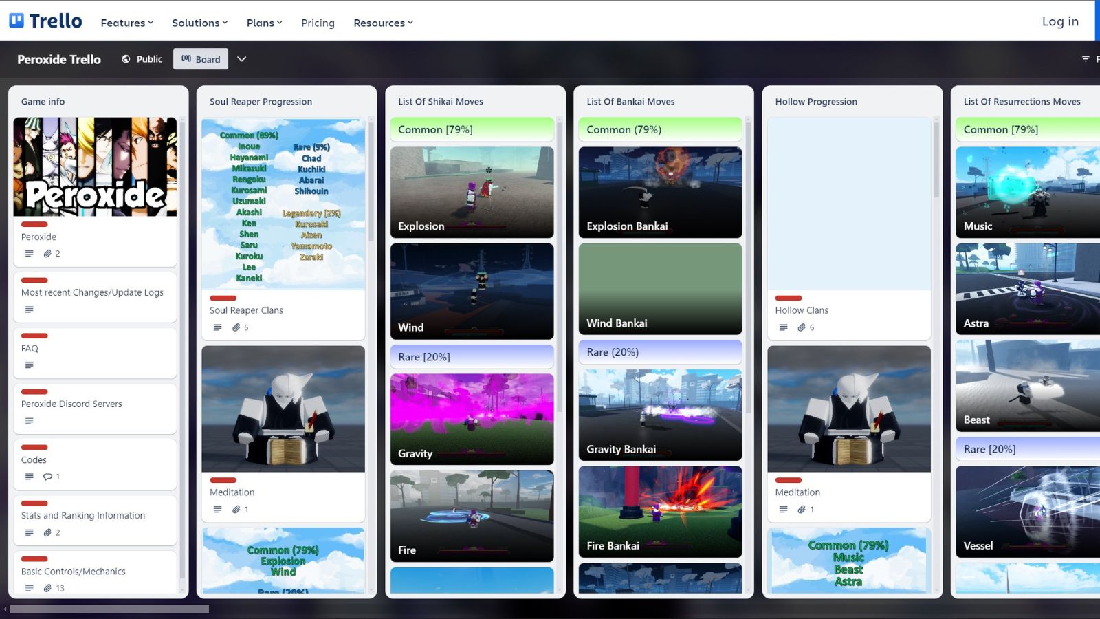Open the board Filters icon top right
The width and height of the screenshot is (1100, 619).
1085,58
